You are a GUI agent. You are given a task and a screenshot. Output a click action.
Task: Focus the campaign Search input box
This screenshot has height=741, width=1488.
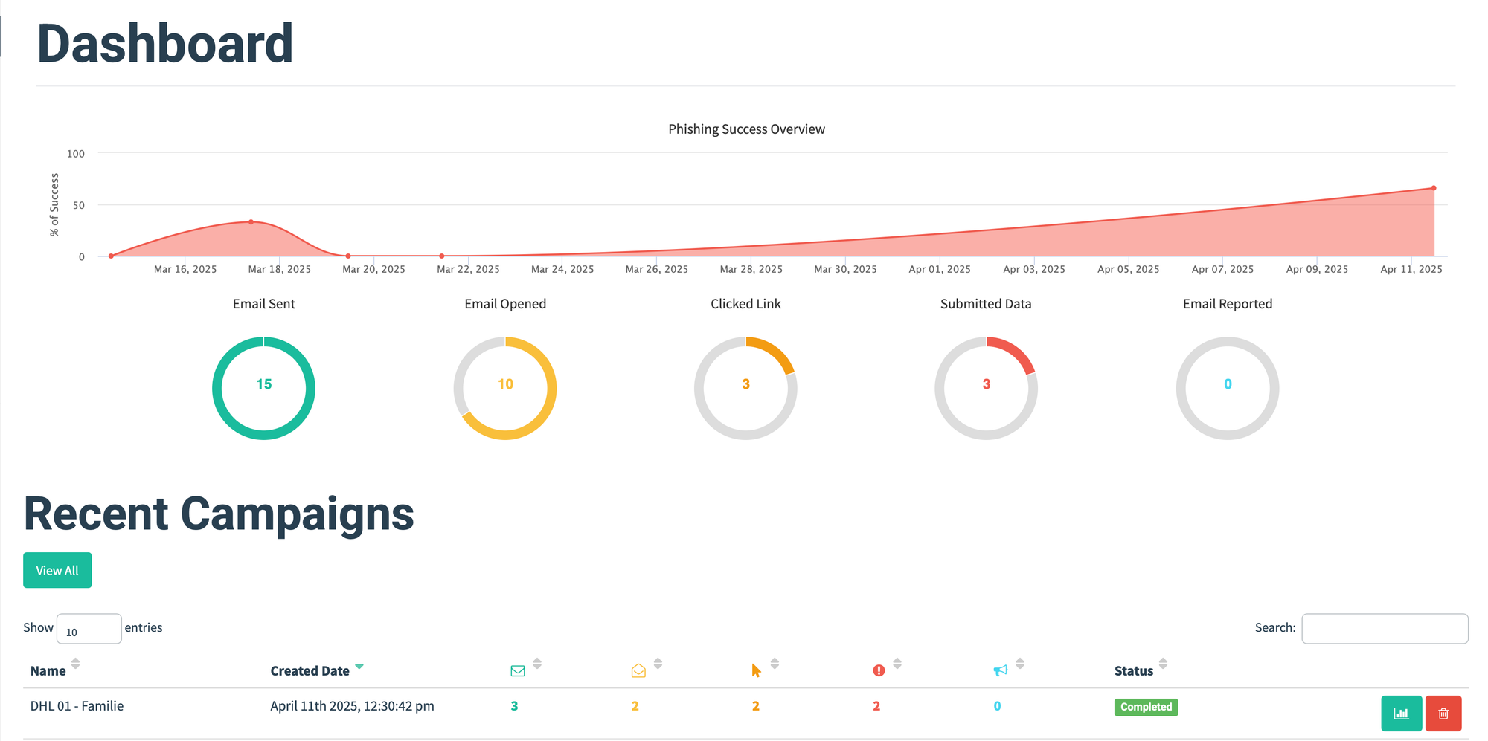[1384, 629]
